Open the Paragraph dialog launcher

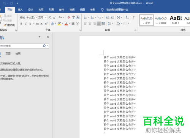pyautogui.click(x=135, y=30)
